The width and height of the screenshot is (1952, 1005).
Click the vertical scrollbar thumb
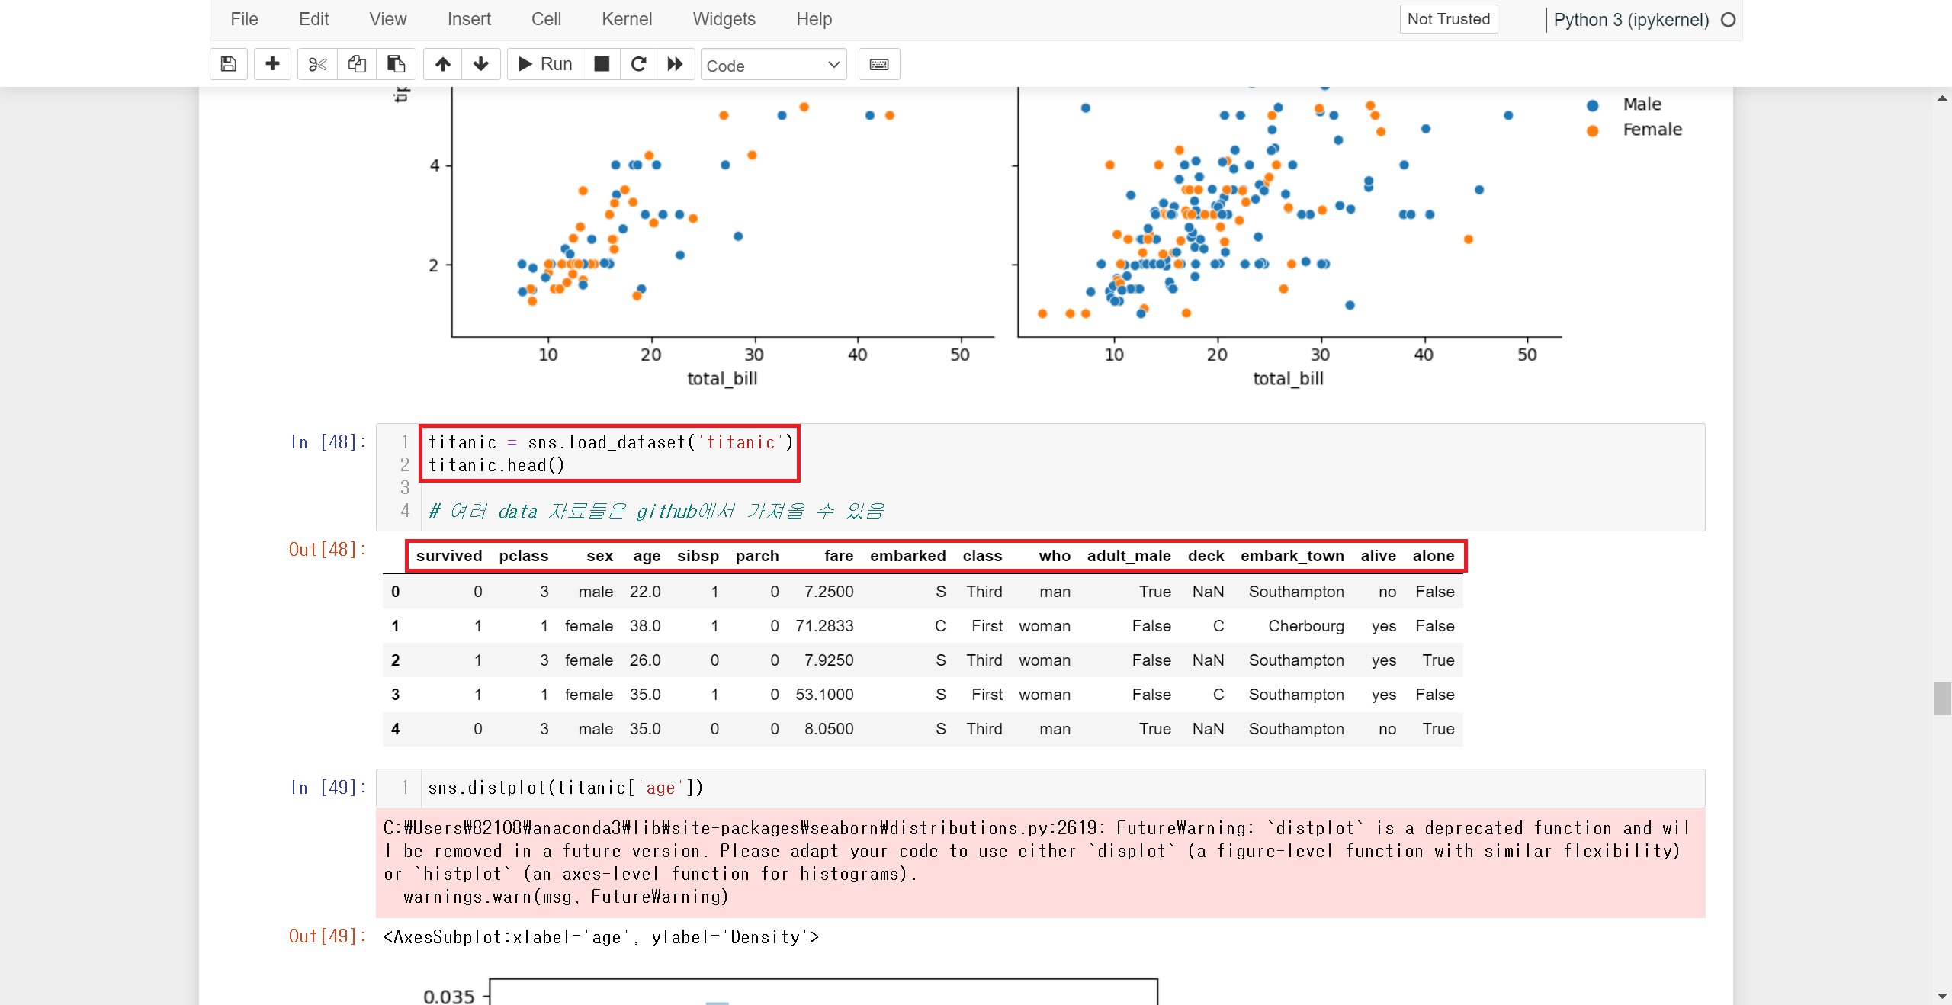coord(1941,698)
